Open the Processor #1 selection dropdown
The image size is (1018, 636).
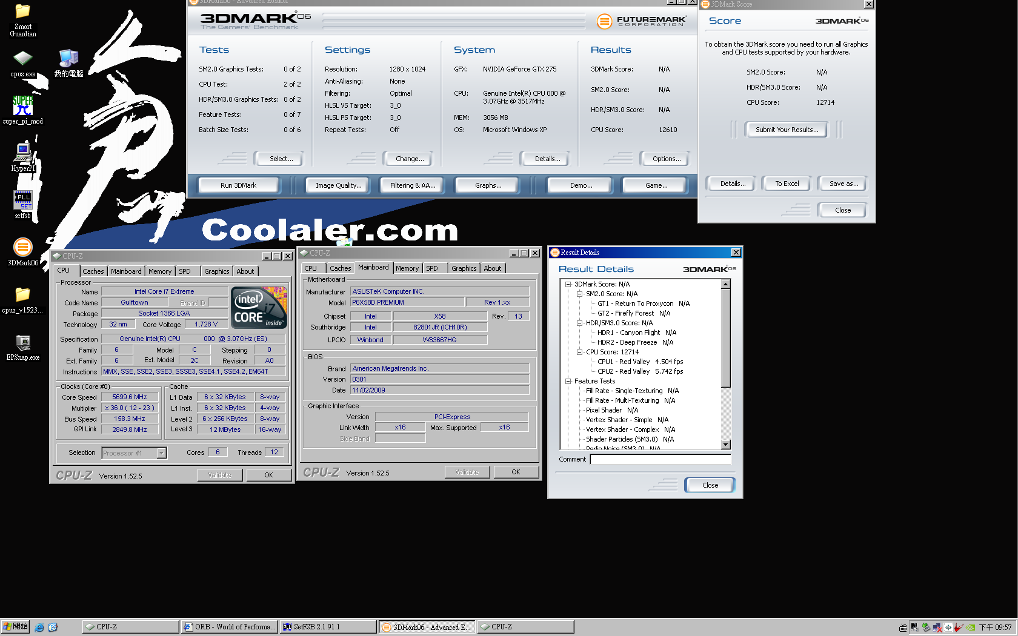coord(161,453)
